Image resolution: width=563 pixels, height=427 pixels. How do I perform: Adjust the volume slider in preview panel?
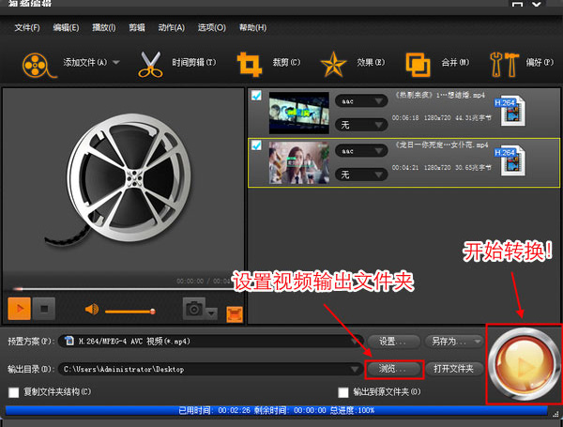[x=129, y=310]
